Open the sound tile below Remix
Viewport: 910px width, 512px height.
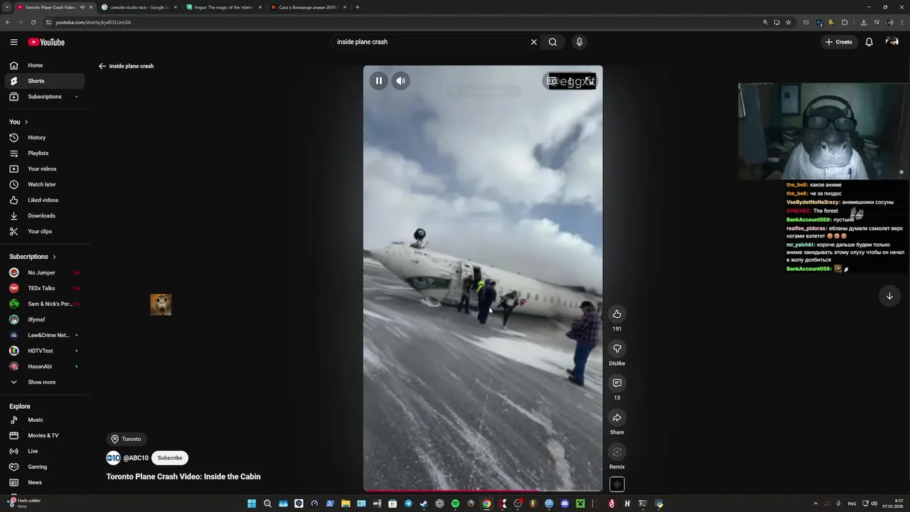click(617, 484)
